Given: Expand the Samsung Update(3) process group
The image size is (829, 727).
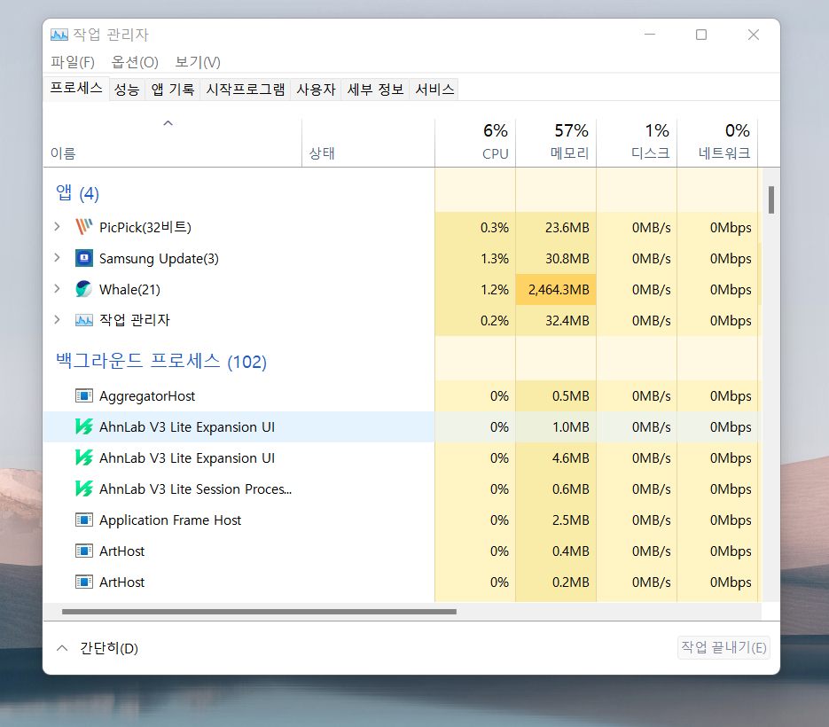Looking at the screenshot, I should (57, 257).
